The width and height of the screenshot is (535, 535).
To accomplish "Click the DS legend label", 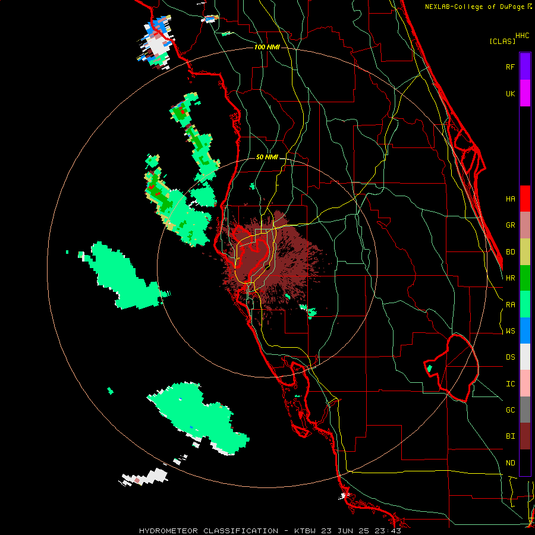I will pos(510,357).
